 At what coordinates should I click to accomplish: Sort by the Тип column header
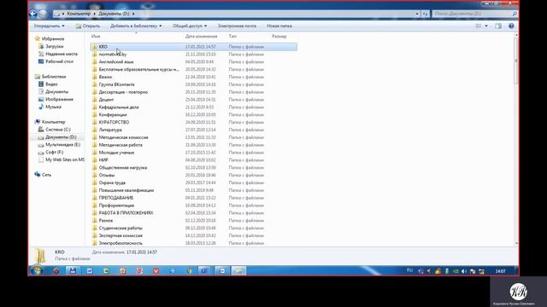pyautogui.click(x=232, y=36)
